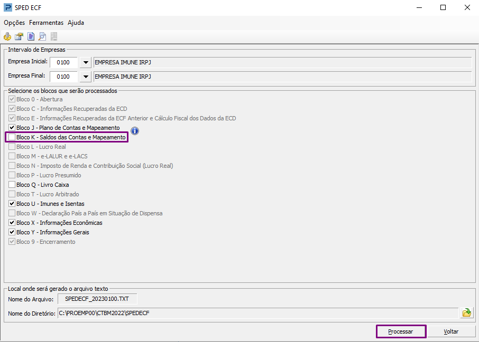Screen dimensions: 479x342
Task: Minimize the SPED ECF window
Action: coord(419,7)
